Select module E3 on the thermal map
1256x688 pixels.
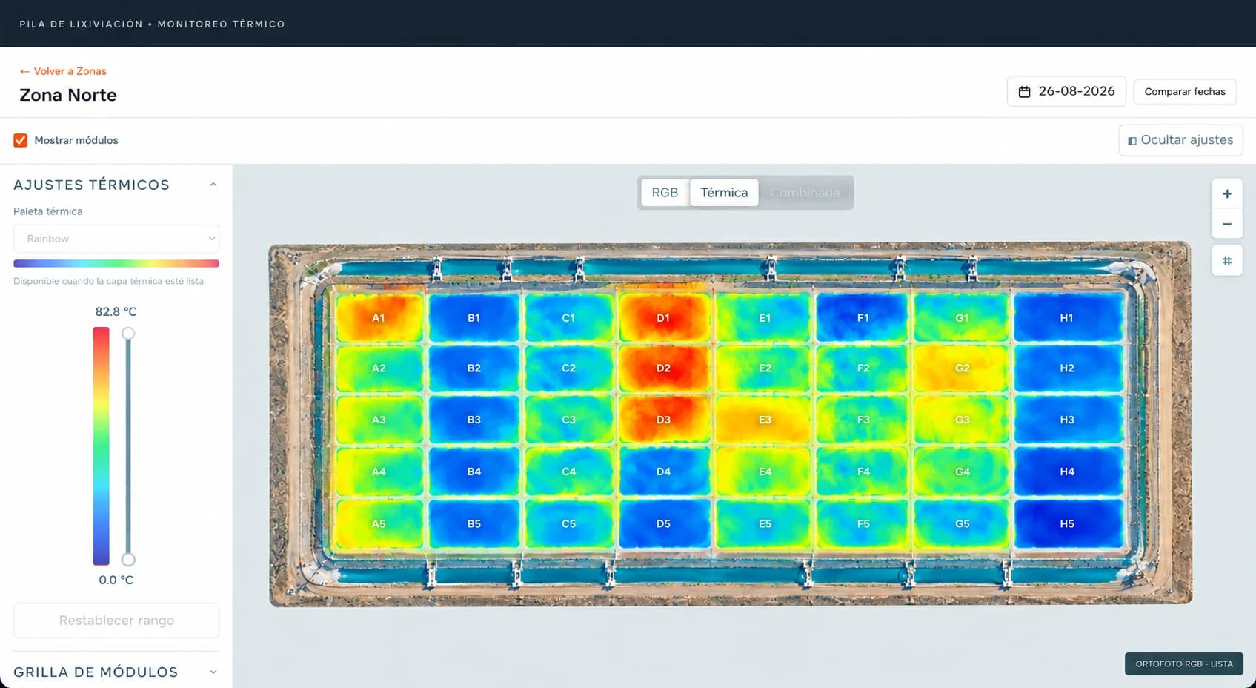tap(765, 420)
